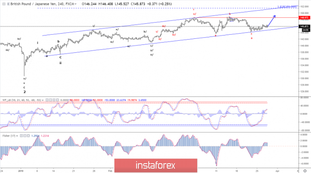The height and width of the screenshot is (173, 311).
Task: Click the symbol flag icon beside British Pound
Action: coord(8,4)
